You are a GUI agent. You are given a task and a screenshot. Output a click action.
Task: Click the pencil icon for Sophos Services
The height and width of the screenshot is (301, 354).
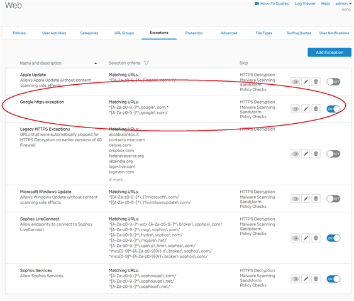pos(306,279)
